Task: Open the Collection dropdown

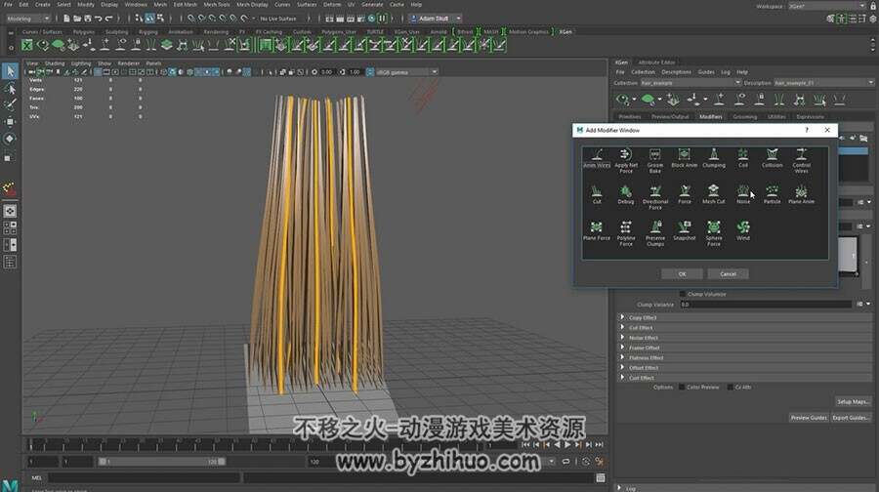Action: [691, 83]
